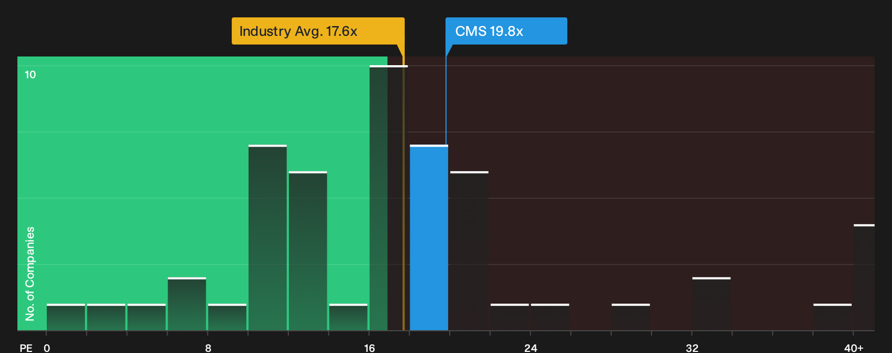The image size is (892, 353).
Task: Click the x-axis label 32
Action: click(692, 348)
